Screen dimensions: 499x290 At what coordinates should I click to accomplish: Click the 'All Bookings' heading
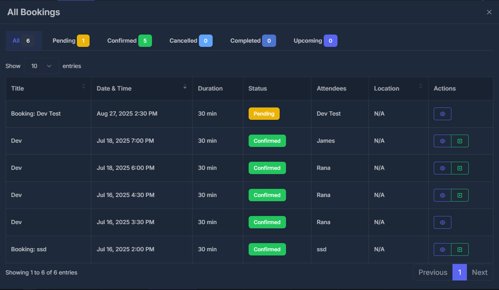pyautogui.click(x=34, y=12)
